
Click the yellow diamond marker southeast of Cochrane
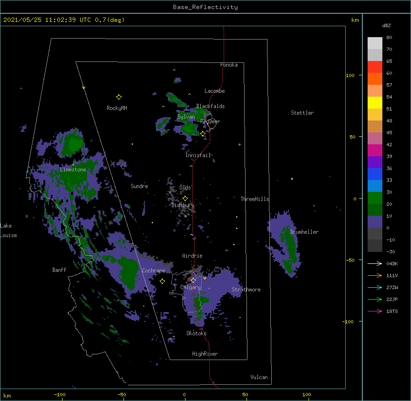point(162,281)
